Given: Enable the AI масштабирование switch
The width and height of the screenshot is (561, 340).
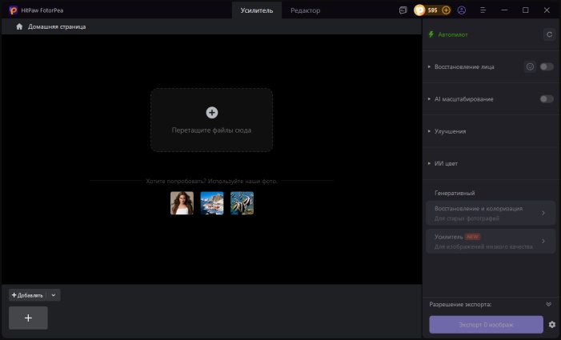Looking at the screenshot, I should 547,98.
